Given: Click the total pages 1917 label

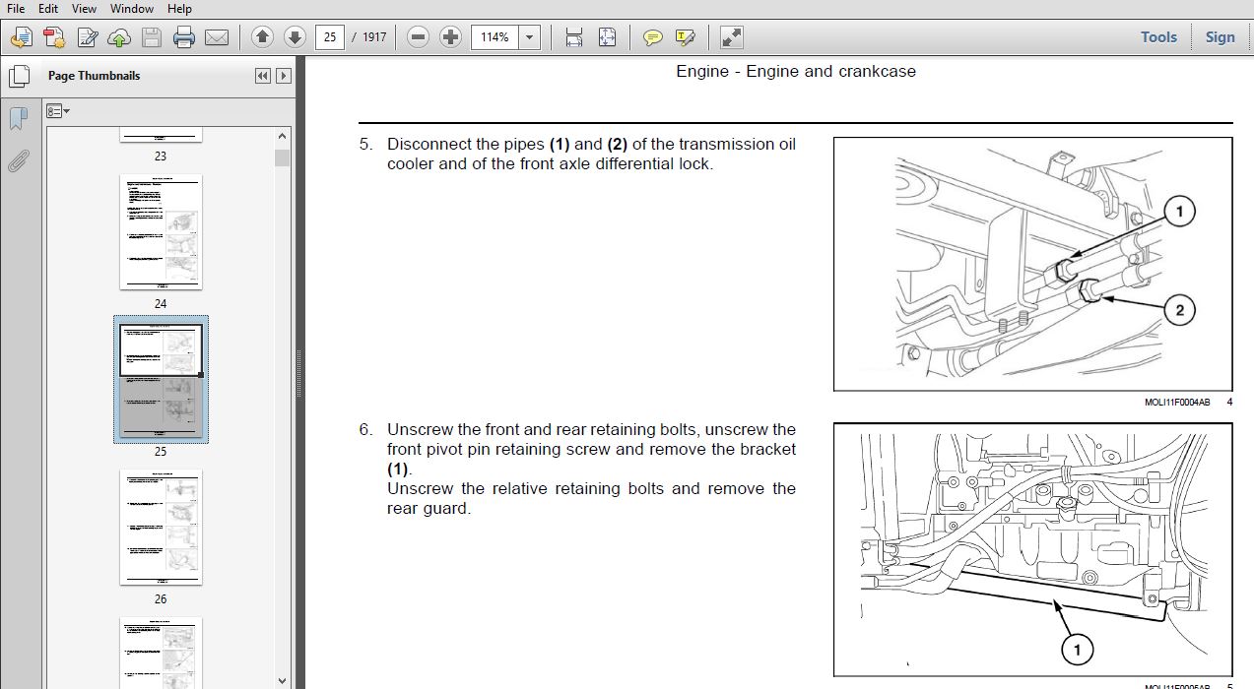Looking at the screenshot, I should 374,37.
